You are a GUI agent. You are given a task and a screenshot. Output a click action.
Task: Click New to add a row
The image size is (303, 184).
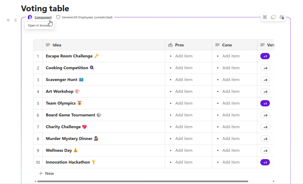[x=46, y=173]
